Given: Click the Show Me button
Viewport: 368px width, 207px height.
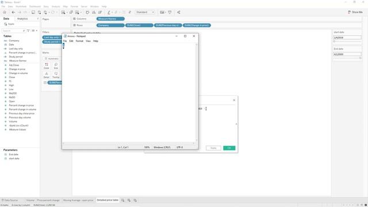Looking at the screenshot, I should (355, 12).
